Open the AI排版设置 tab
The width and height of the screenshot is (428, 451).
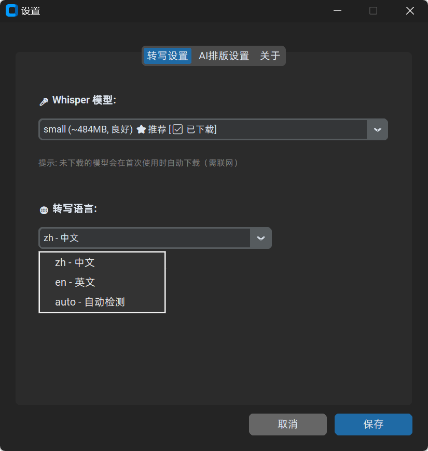(x=224, y=56)
